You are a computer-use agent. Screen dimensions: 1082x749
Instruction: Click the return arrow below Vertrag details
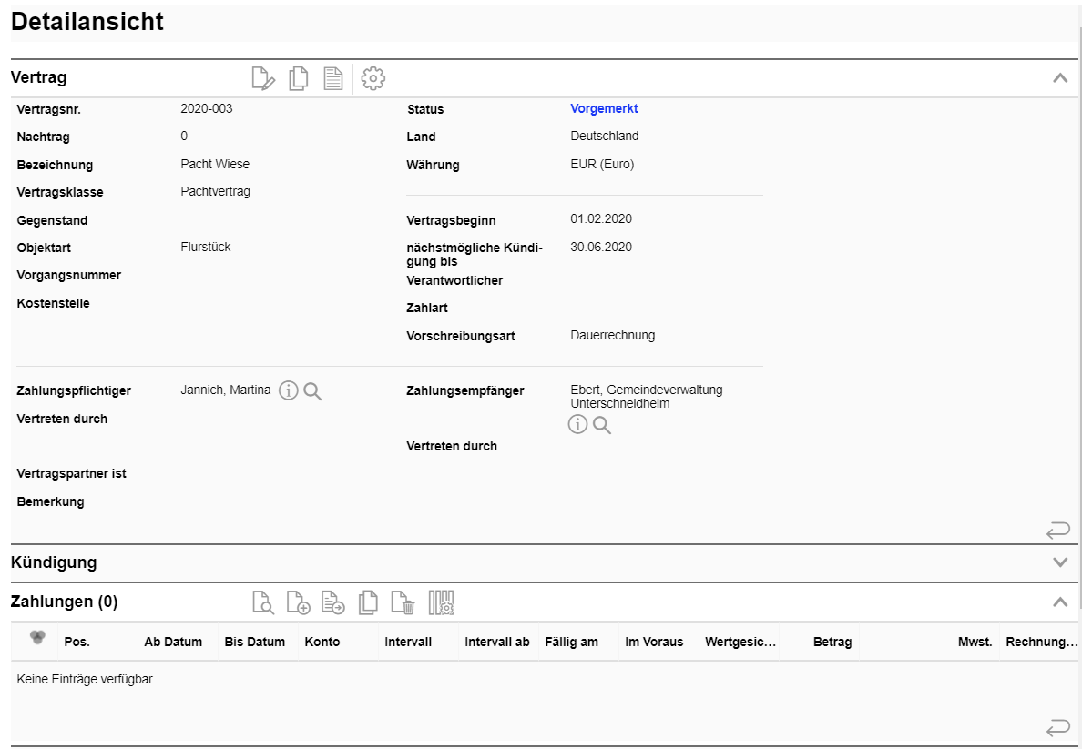[1057, 530]
